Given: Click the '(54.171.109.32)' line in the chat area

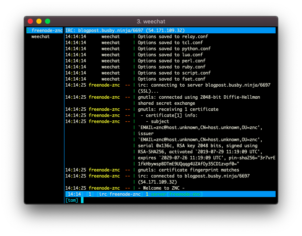Looking at the screenshot, I should coord(157,182).
